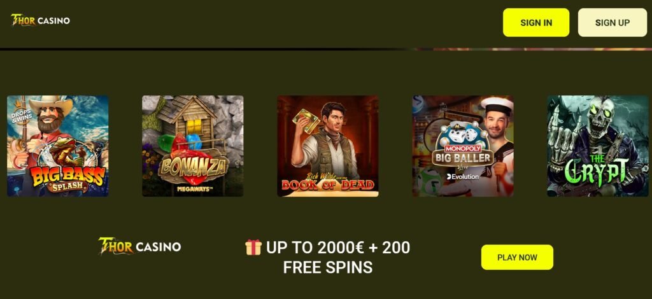Click the Thor Casino logo in bottom banner
The height and width of the screenshot is (299, 652).
pos(139,246)
